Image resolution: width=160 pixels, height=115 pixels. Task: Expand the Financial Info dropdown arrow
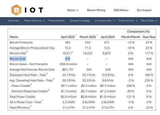(136, 21)
